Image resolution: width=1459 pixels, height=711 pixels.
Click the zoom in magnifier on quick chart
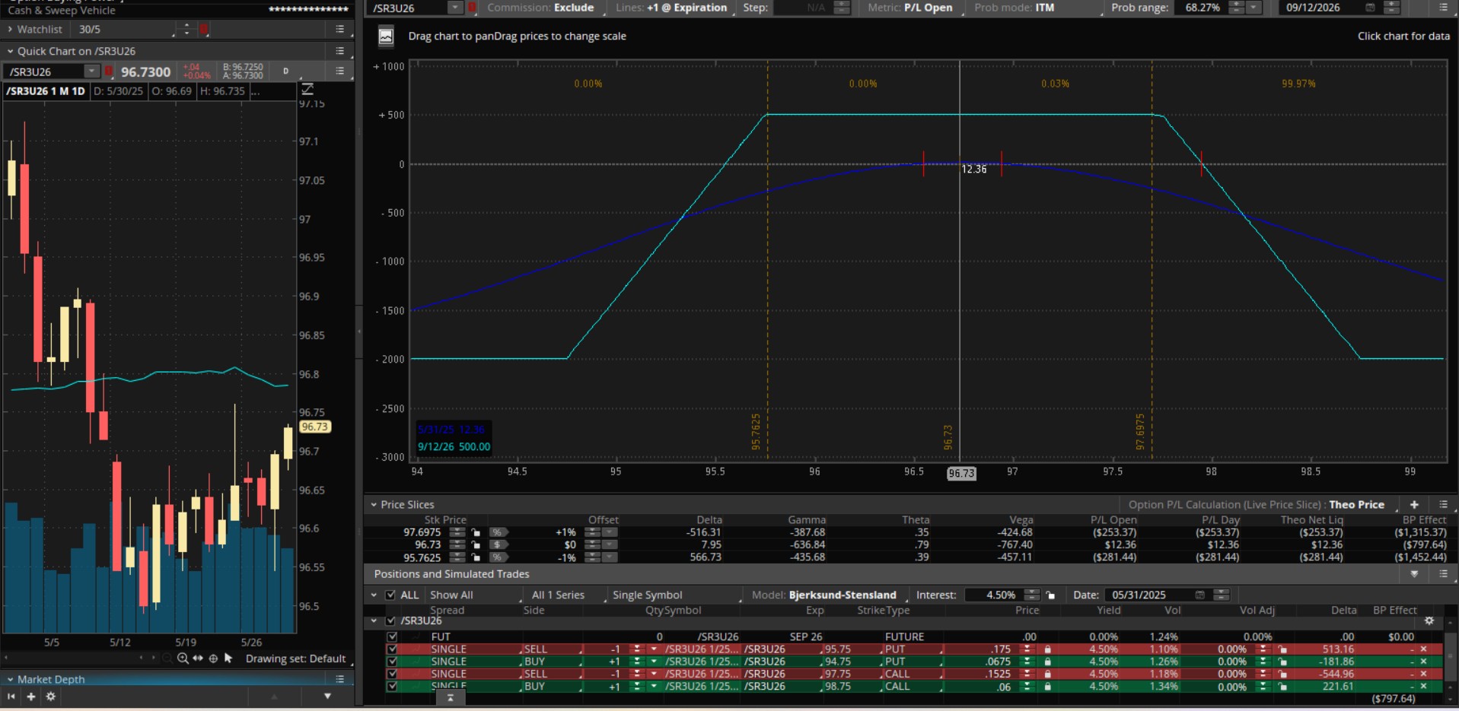click(x=183, y=659)
